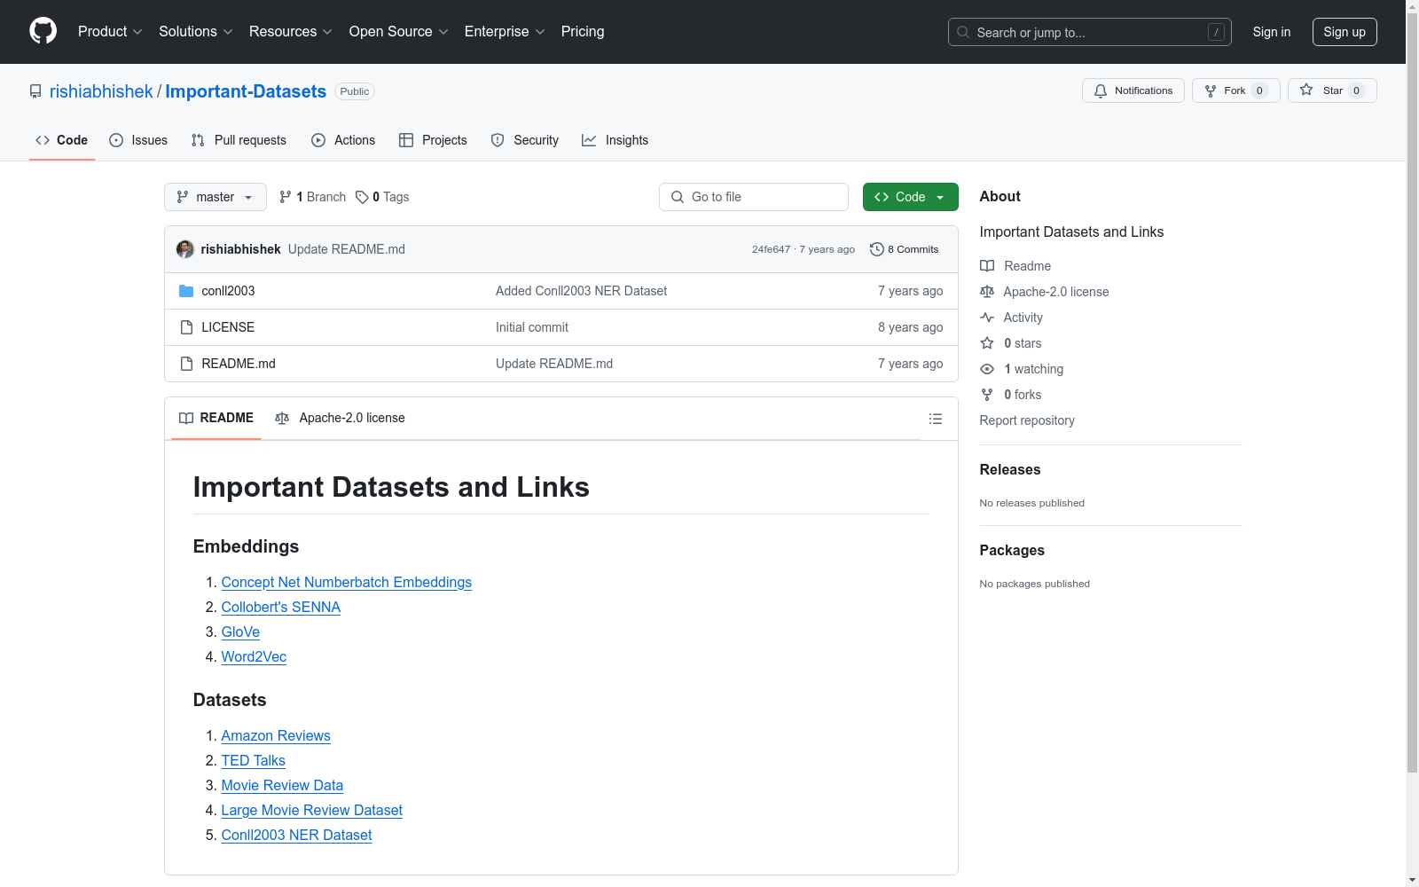1419x887 pixels.
Task: Follow the Conll2003 NER Dataset link
Action: 297,835
